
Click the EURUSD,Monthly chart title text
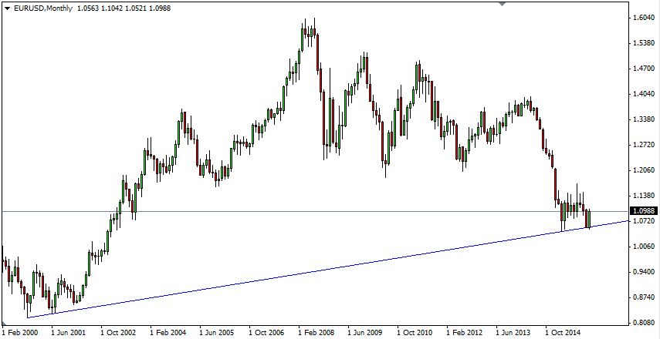[x=41, y=8]
